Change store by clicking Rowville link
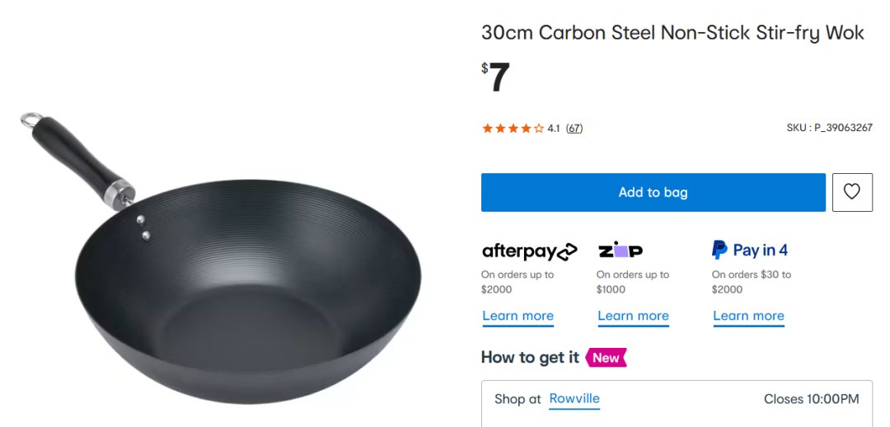 coord(574,399)
